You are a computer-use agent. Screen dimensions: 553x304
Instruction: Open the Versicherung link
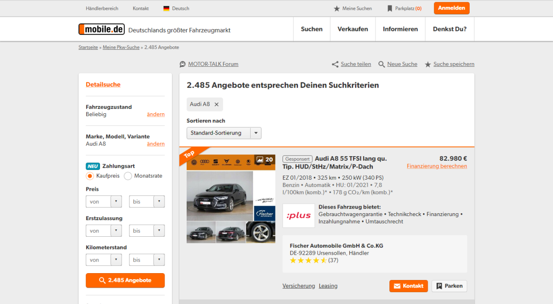pyautogui.click(x=299, y=286)
